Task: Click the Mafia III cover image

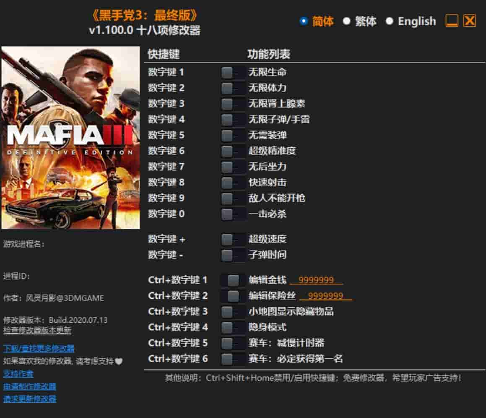Action: click(x=70, y=138)
